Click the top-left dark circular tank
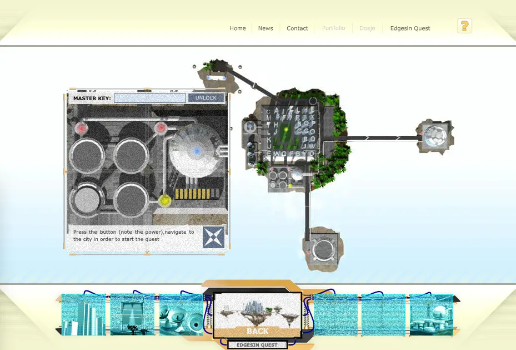 tap(87, 156)
